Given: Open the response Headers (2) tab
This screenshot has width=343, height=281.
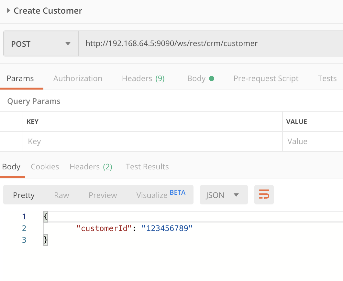Looking at the screenshot, I should click(91, 167).
